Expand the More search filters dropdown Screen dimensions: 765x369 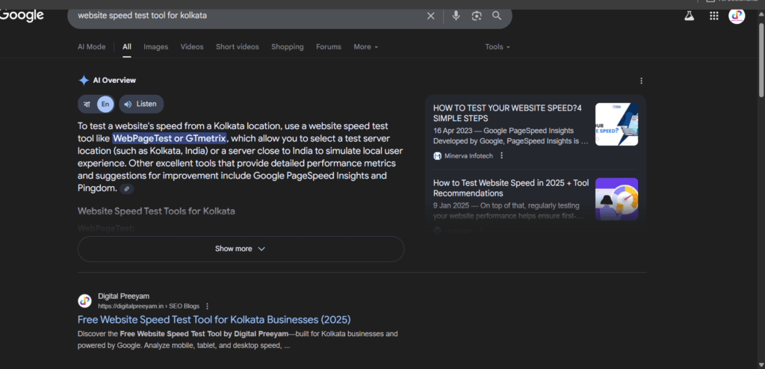(x=365, y=47)
